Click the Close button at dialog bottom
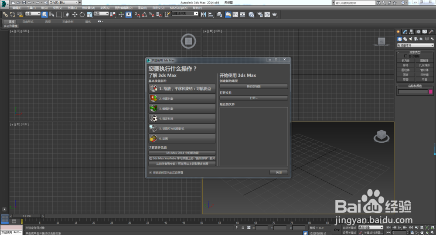The image size is (436, 235). [279, 173]
